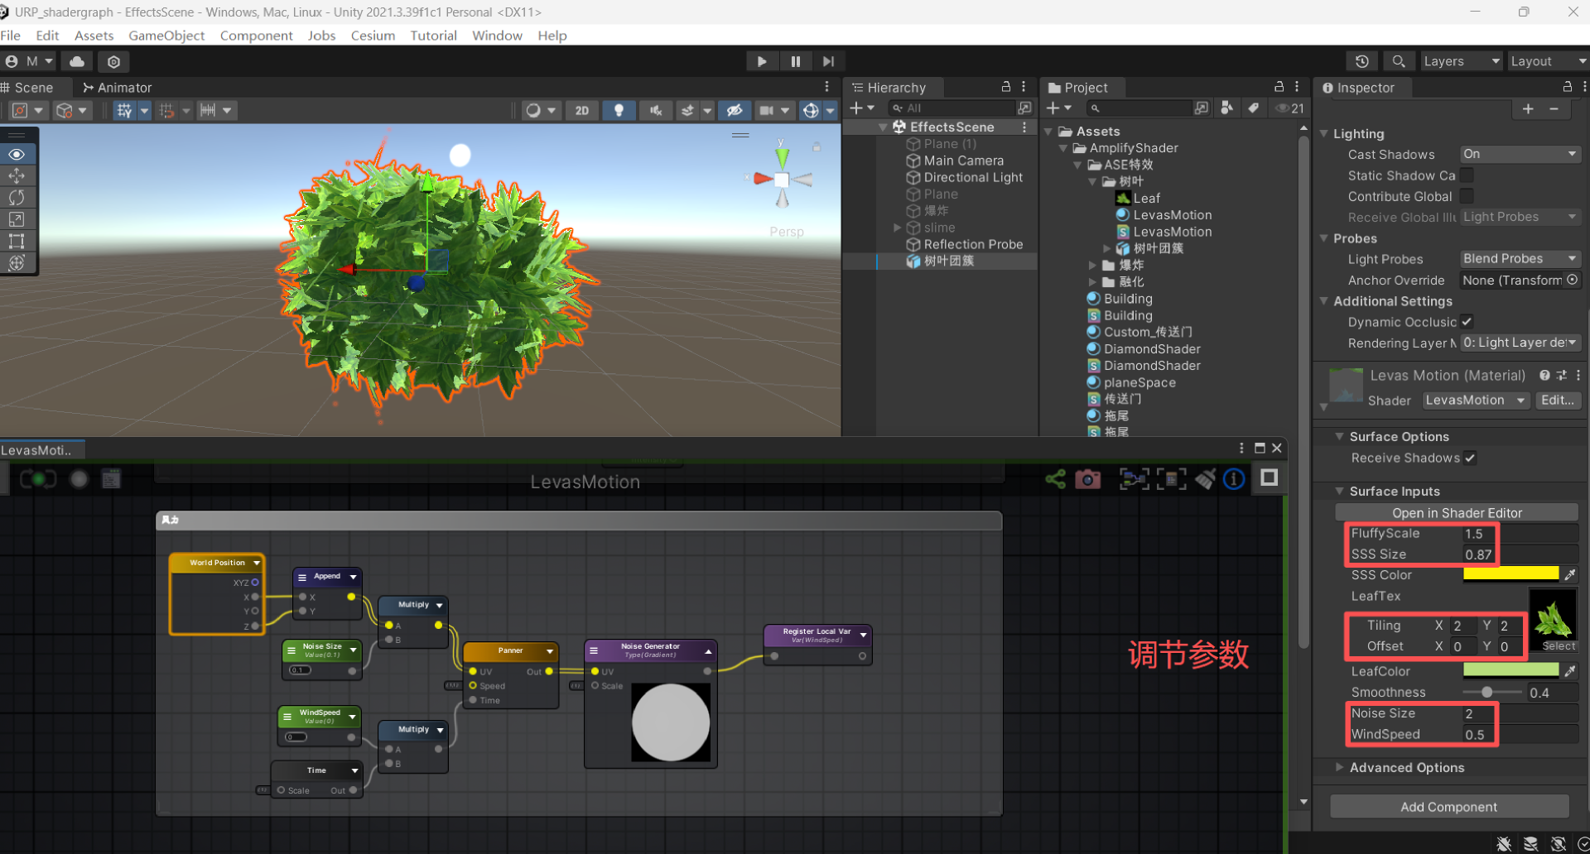
Task: Expand Advanced Options section
Action: pyautogui.click(x=1339, y=767)
